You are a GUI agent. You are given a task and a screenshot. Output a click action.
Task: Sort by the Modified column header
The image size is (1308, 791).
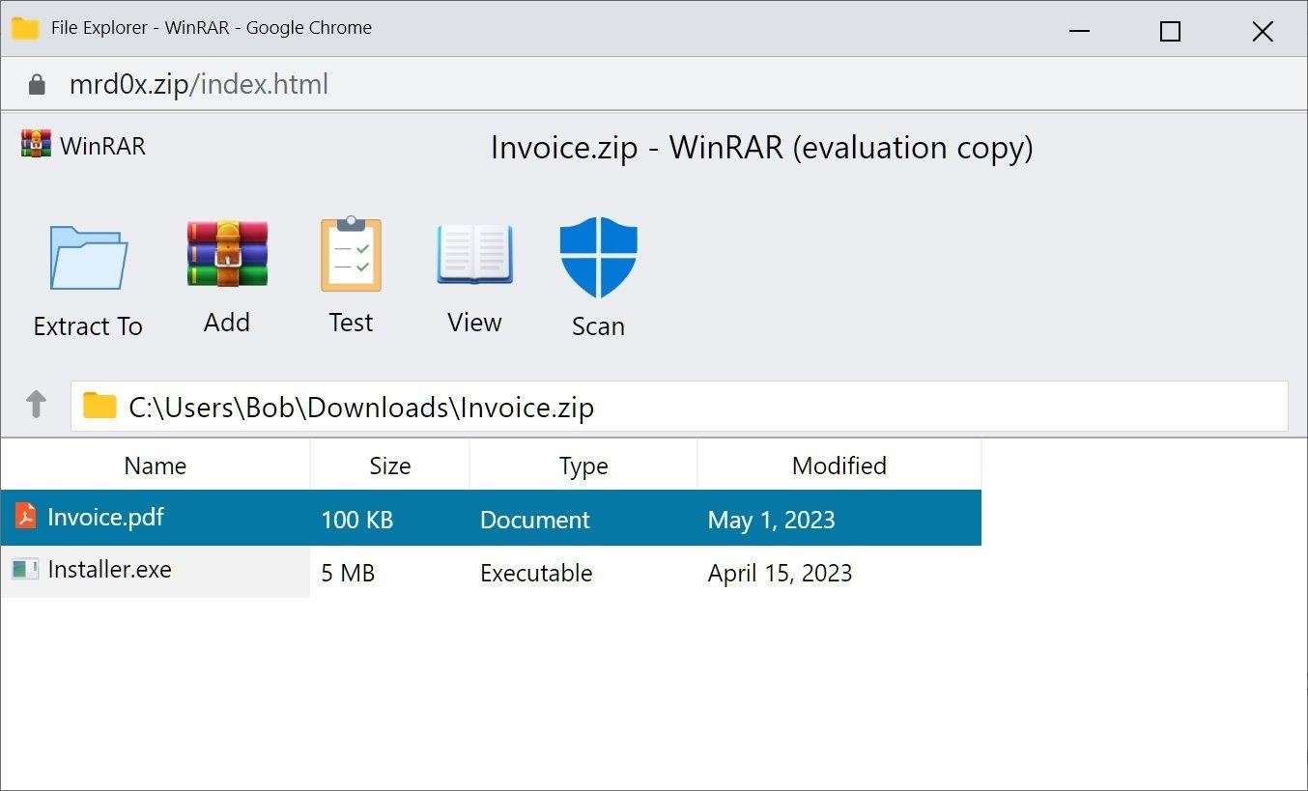[839, 466]
